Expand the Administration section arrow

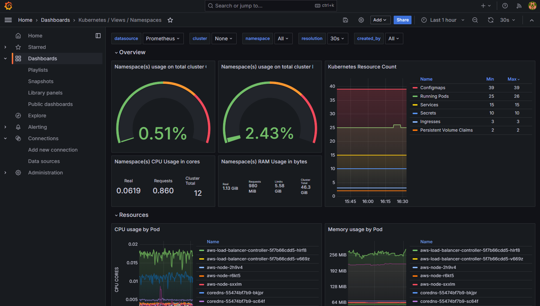click(x=5, y=173)
